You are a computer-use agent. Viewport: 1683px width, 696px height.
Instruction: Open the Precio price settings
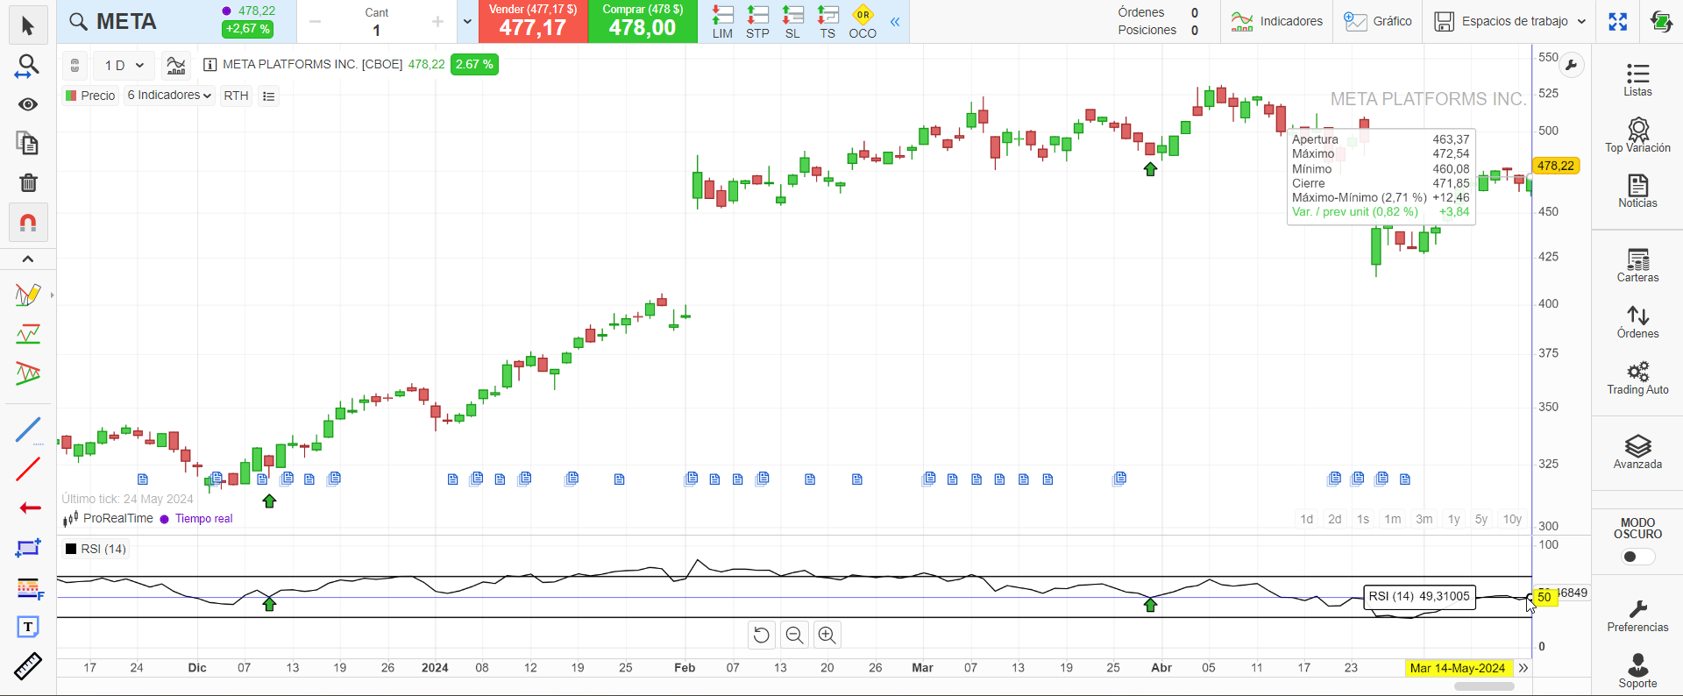point(90,96)
